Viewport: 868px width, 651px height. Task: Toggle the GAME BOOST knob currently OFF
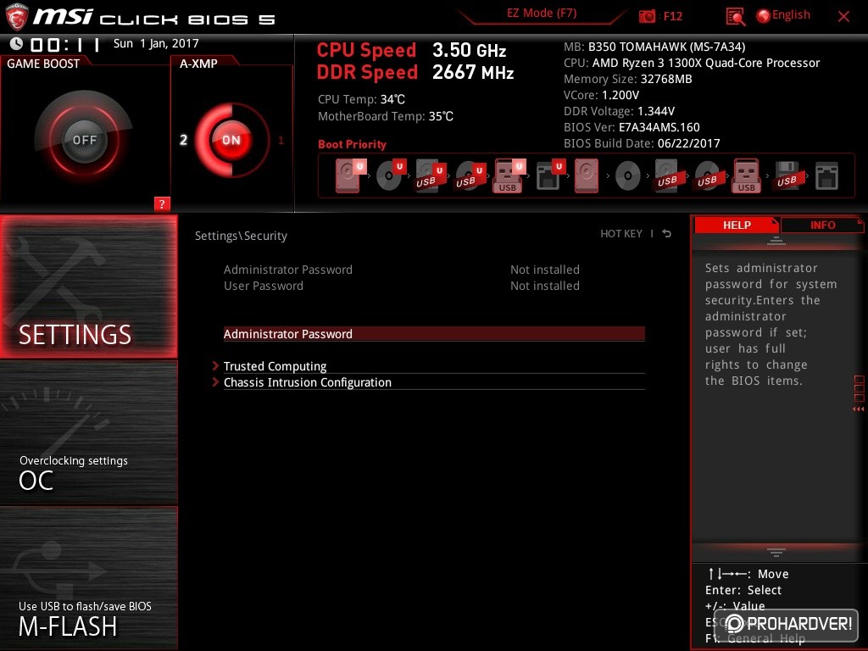pos(84,140)
